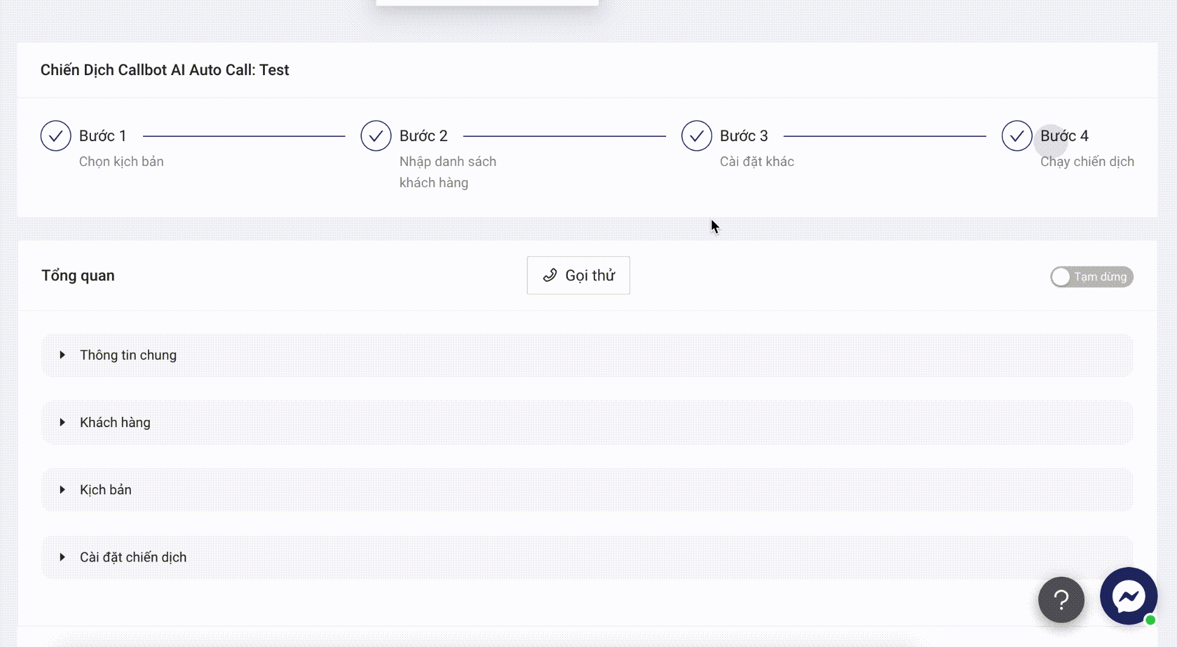Viewport: 1177px width, 647px height.
Task: Click the Tổng quan heading
Action: click(x=78, y=276)
